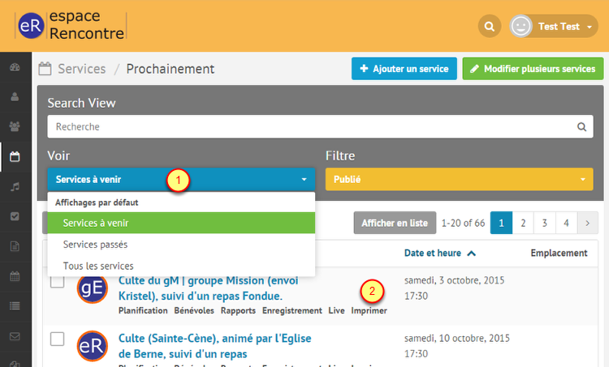Go to pagination page 1

501,223
